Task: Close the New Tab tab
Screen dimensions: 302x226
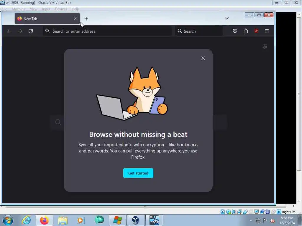Action: pyautogui.click(x=75, y=19)
